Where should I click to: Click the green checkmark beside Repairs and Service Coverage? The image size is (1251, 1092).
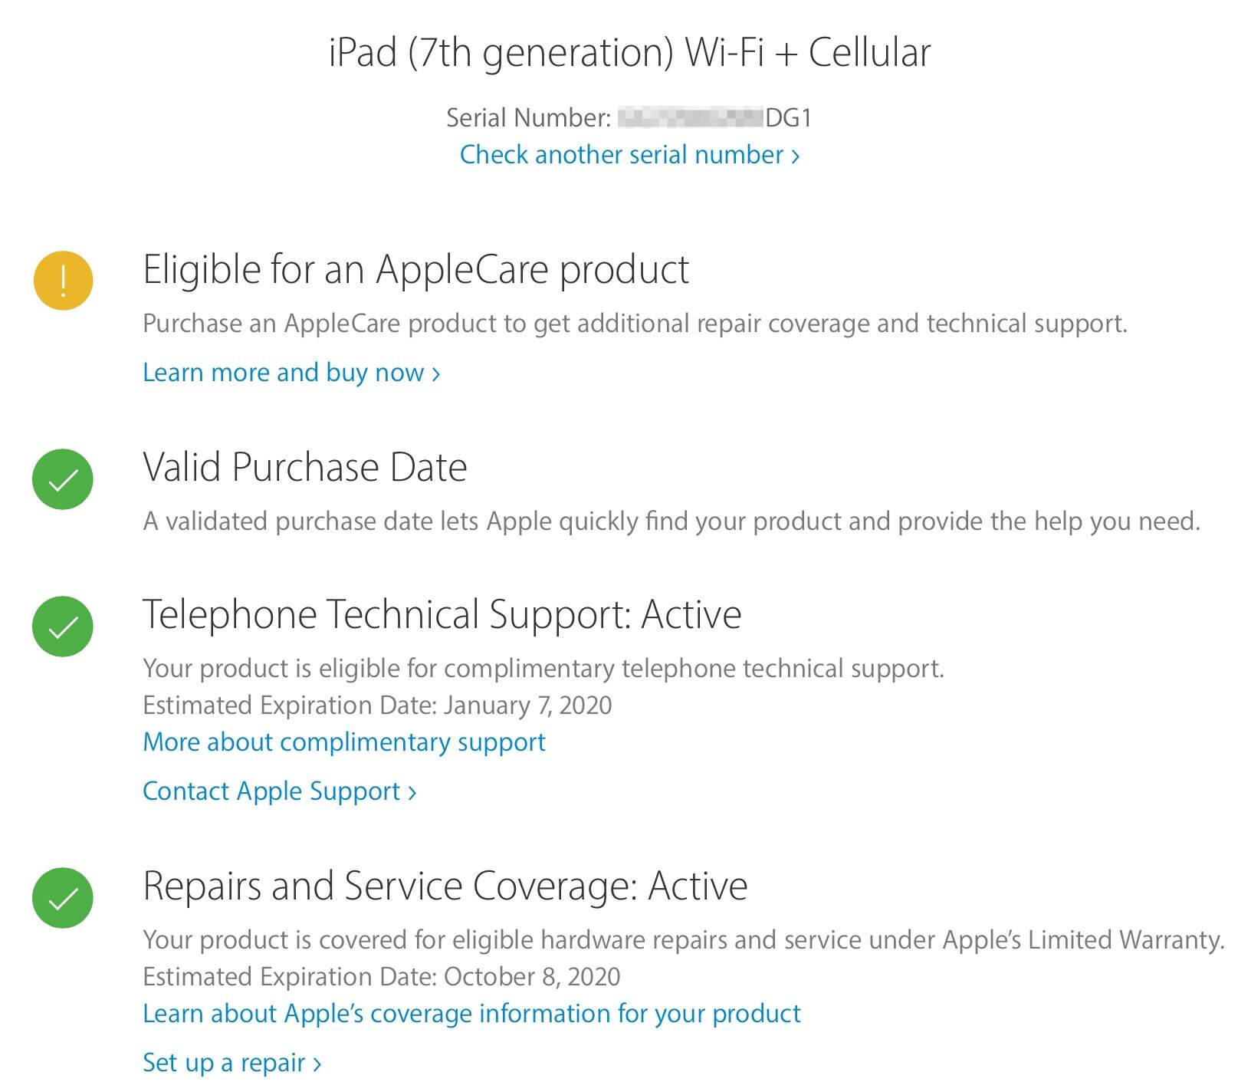63,898
